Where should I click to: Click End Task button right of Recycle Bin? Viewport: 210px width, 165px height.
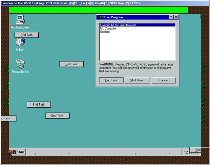click(x=71, y=64)
